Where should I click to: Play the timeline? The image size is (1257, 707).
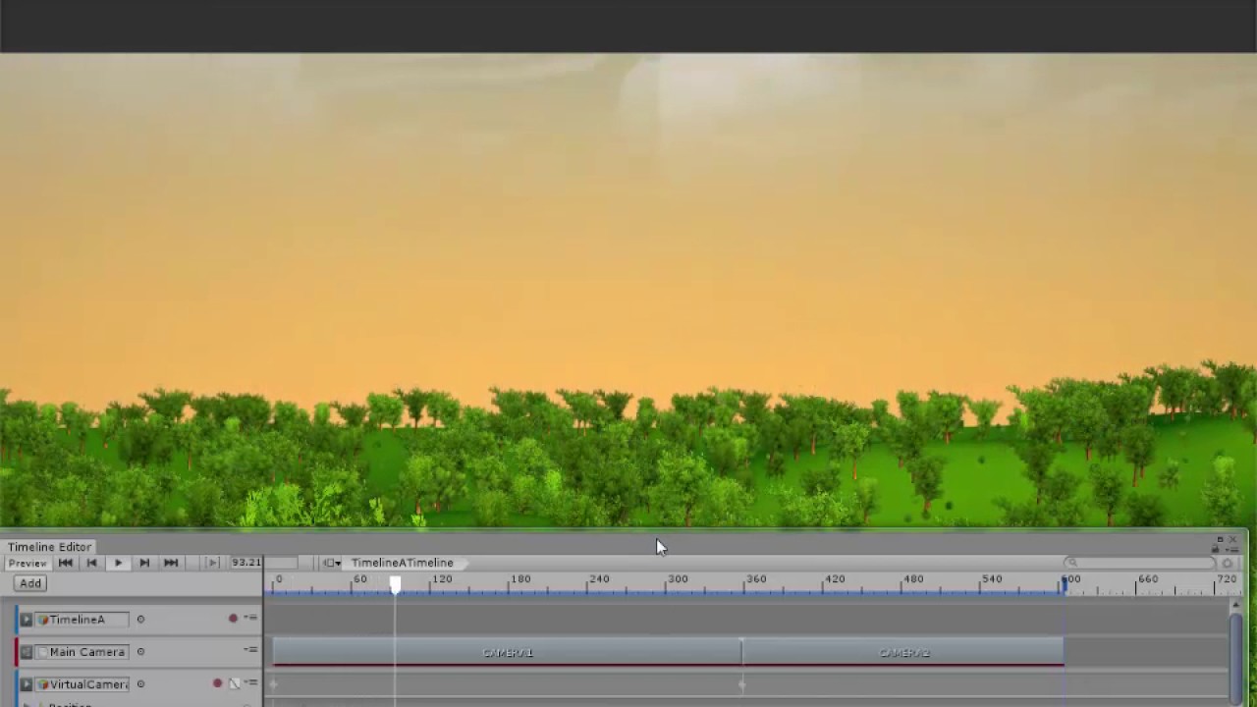point(119,564)
